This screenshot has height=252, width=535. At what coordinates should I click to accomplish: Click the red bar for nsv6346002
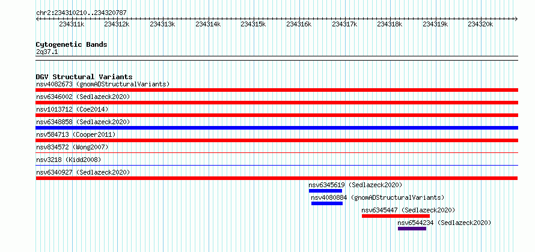pos(277,103)
